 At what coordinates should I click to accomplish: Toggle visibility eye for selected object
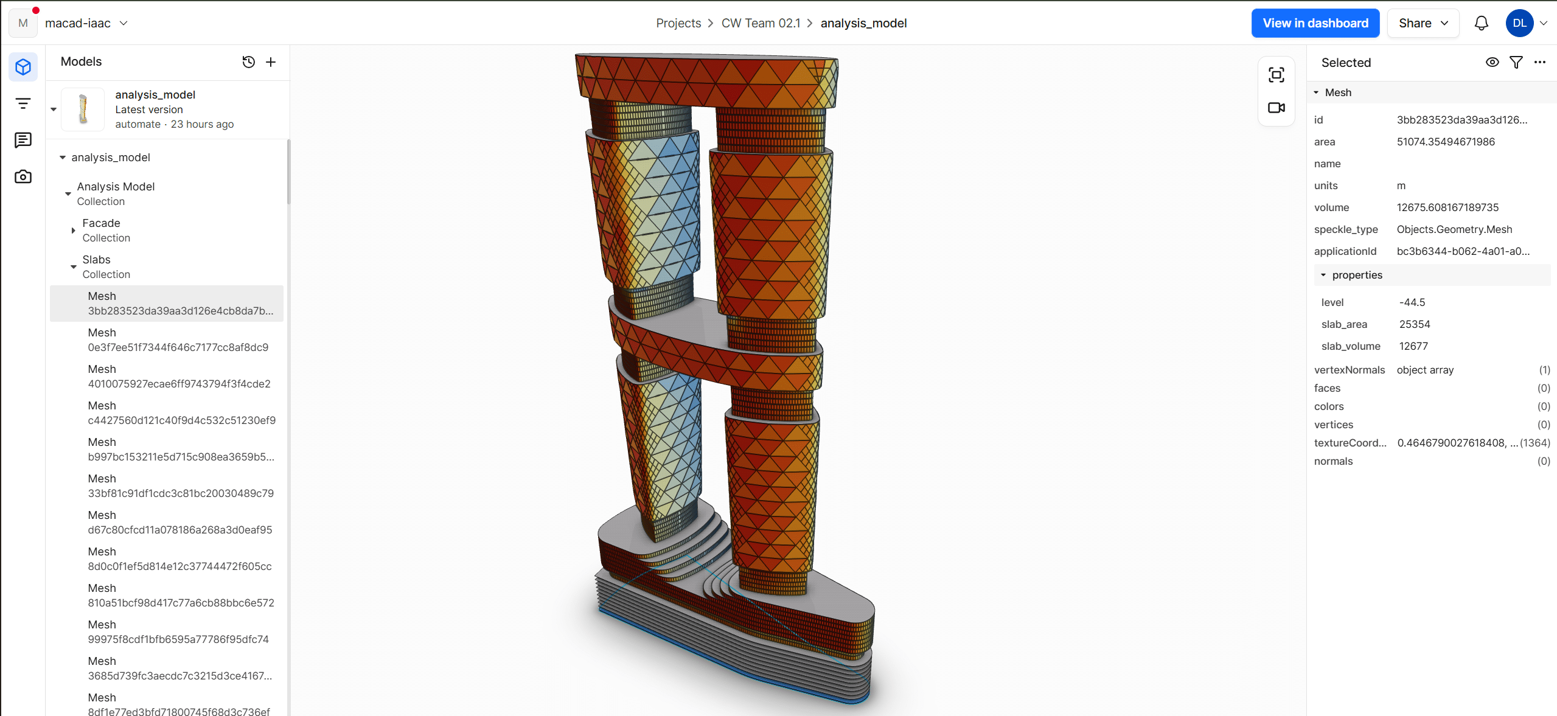click(1492, 62)
